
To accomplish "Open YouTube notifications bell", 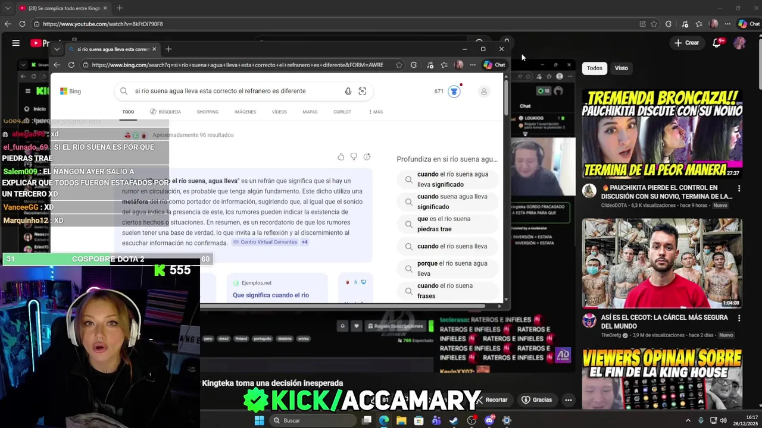I will click(717, 43).
